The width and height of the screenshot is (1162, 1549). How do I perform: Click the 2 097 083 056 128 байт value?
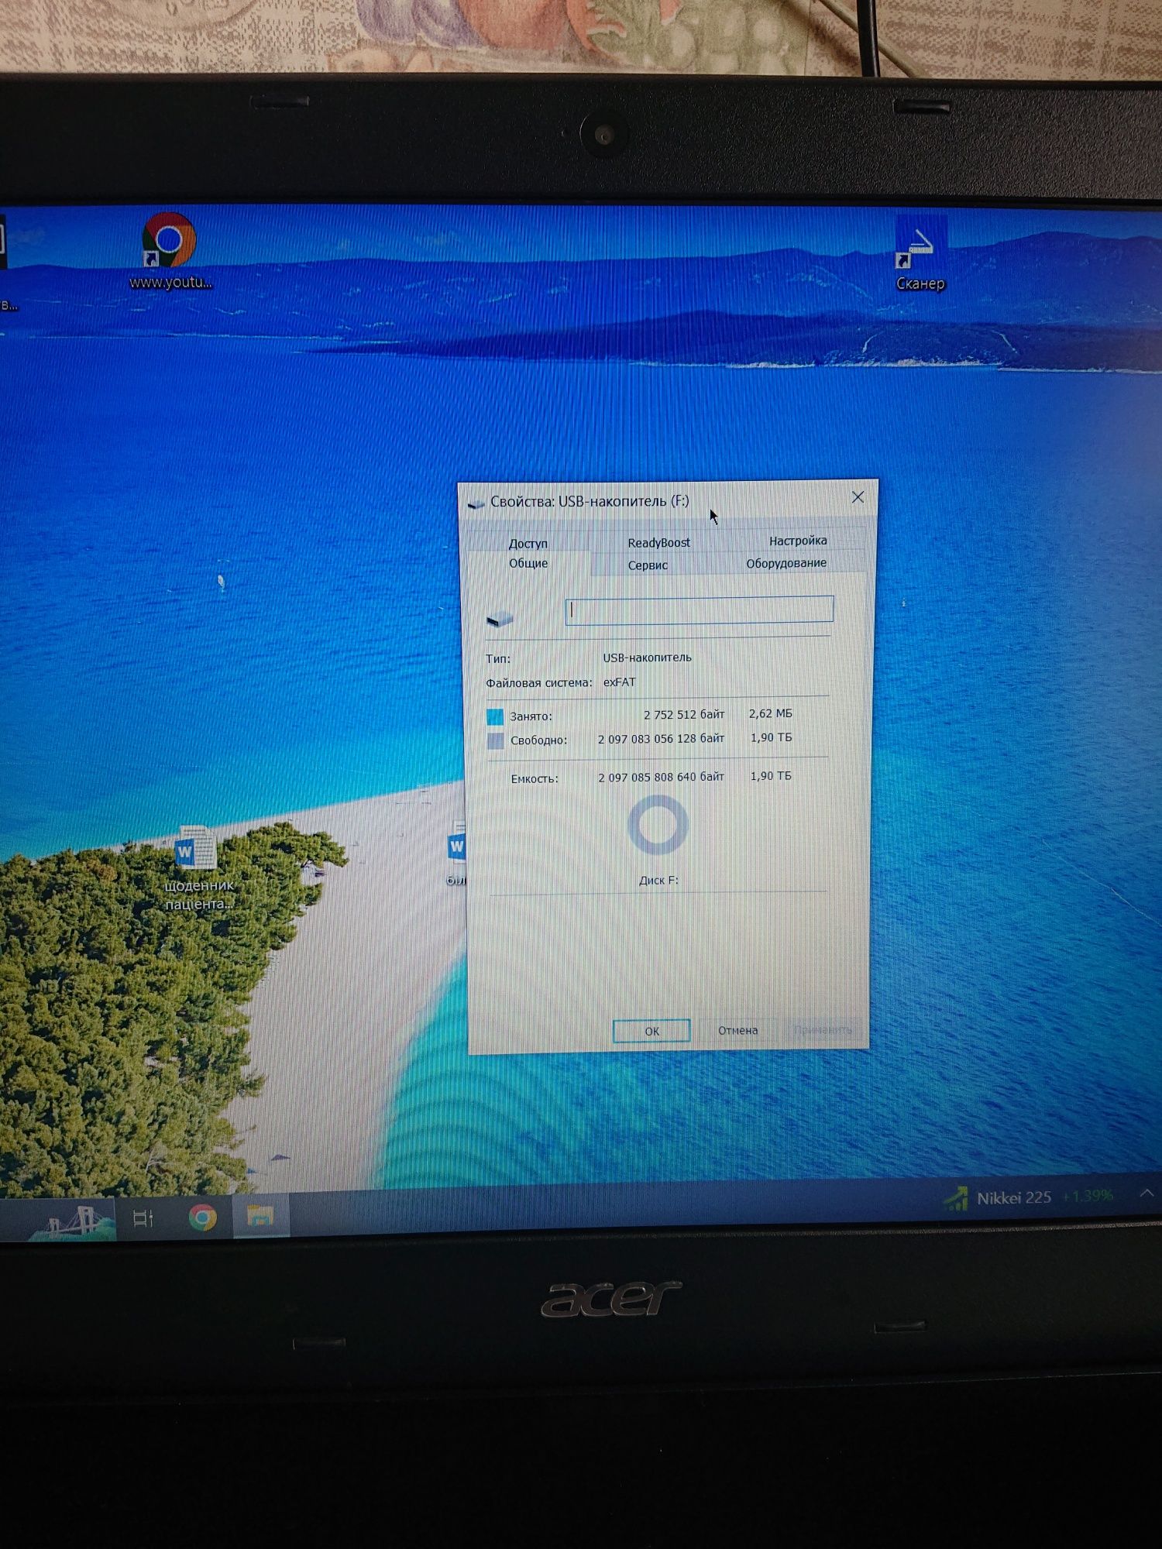(x=661, y=739)
